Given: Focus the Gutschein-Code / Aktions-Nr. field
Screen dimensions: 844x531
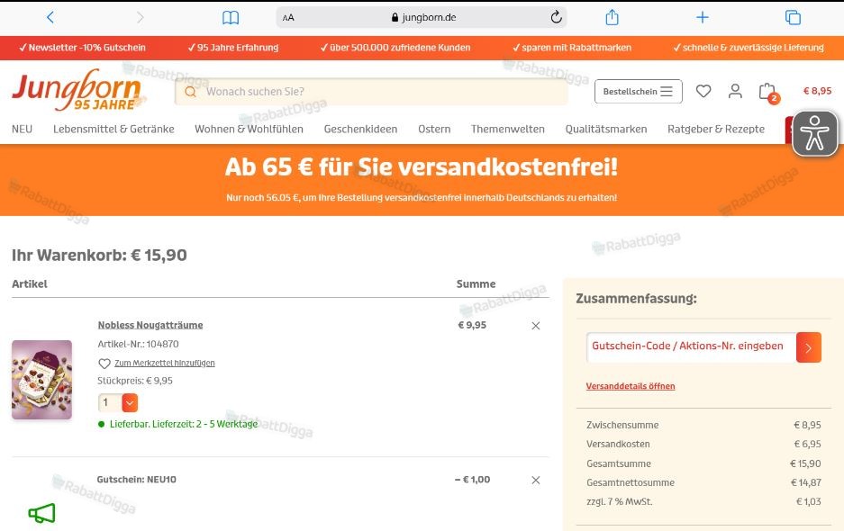Looking at the screenshot, I should click(691, 347).
